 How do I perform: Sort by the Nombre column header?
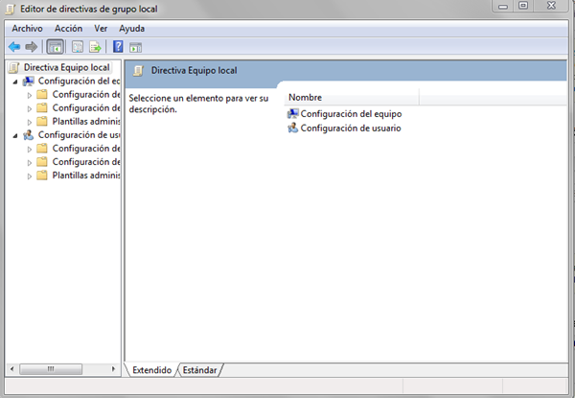(352, 98)
